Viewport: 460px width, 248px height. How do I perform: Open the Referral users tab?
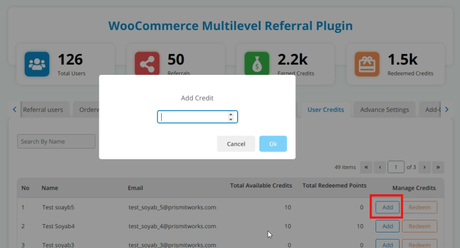(x=45, y=110)
